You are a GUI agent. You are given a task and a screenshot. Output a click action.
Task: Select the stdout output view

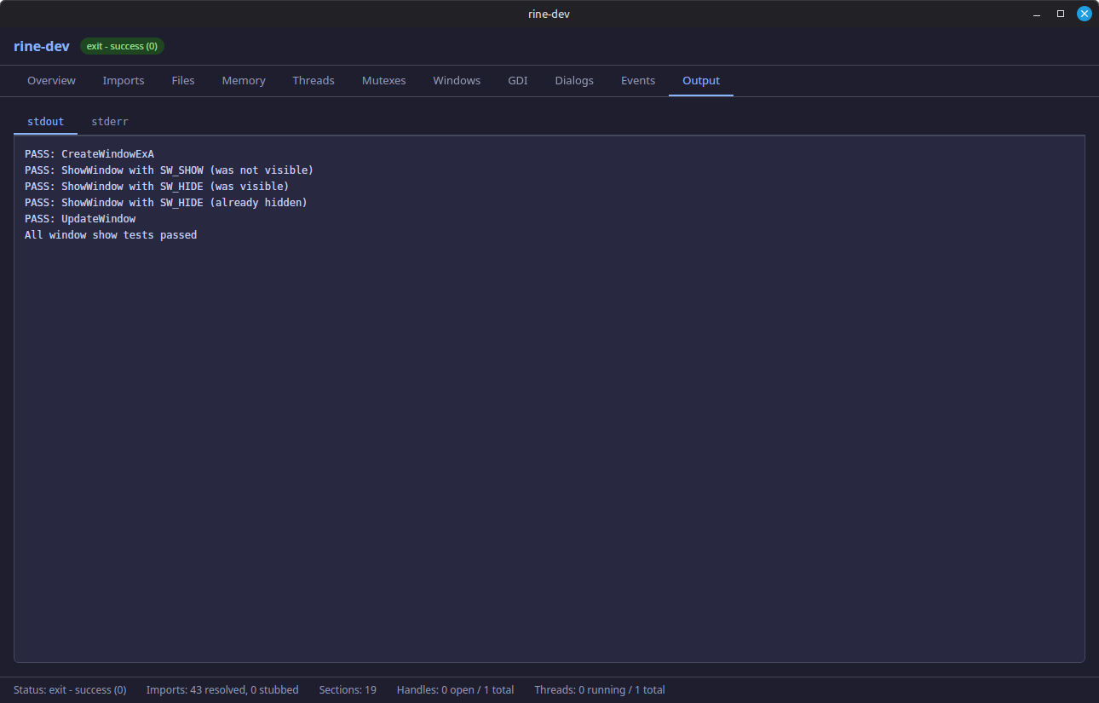45,121
